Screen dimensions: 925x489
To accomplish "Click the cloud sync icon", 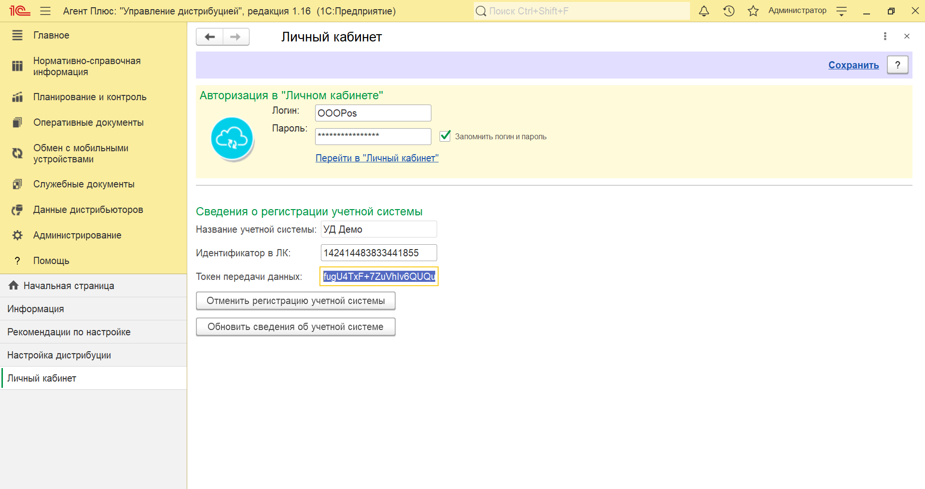I will coord(232,139).
